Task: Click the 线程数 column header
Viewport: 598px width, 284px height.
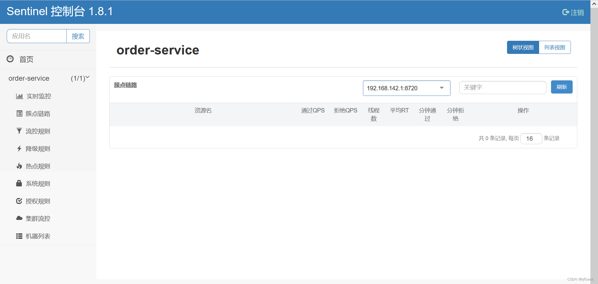Action: tap(374, 114)
